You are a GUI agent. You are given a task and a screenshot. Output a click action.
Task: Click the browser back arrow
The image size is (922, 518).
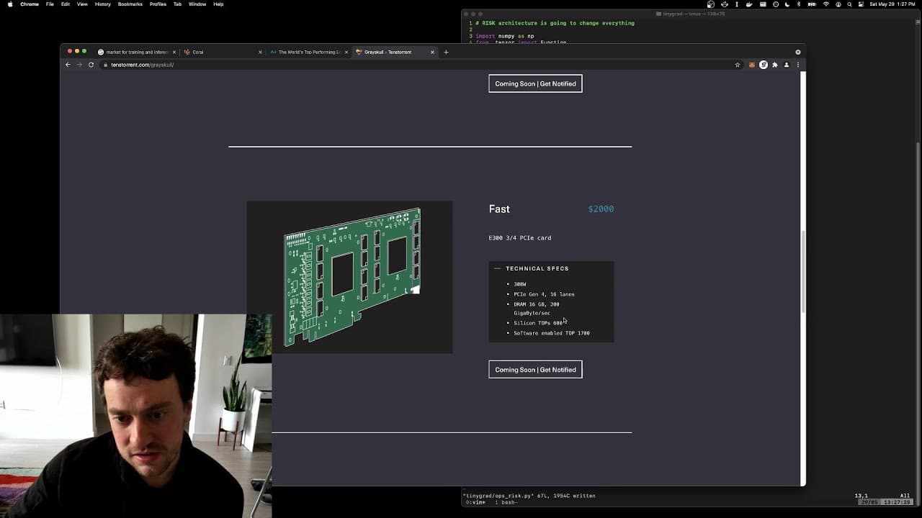(x=68, y=65)
